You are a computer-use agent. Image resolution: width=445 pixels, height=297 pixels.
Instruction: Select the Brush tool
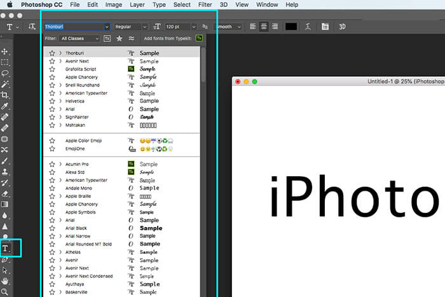coord(4,161)
